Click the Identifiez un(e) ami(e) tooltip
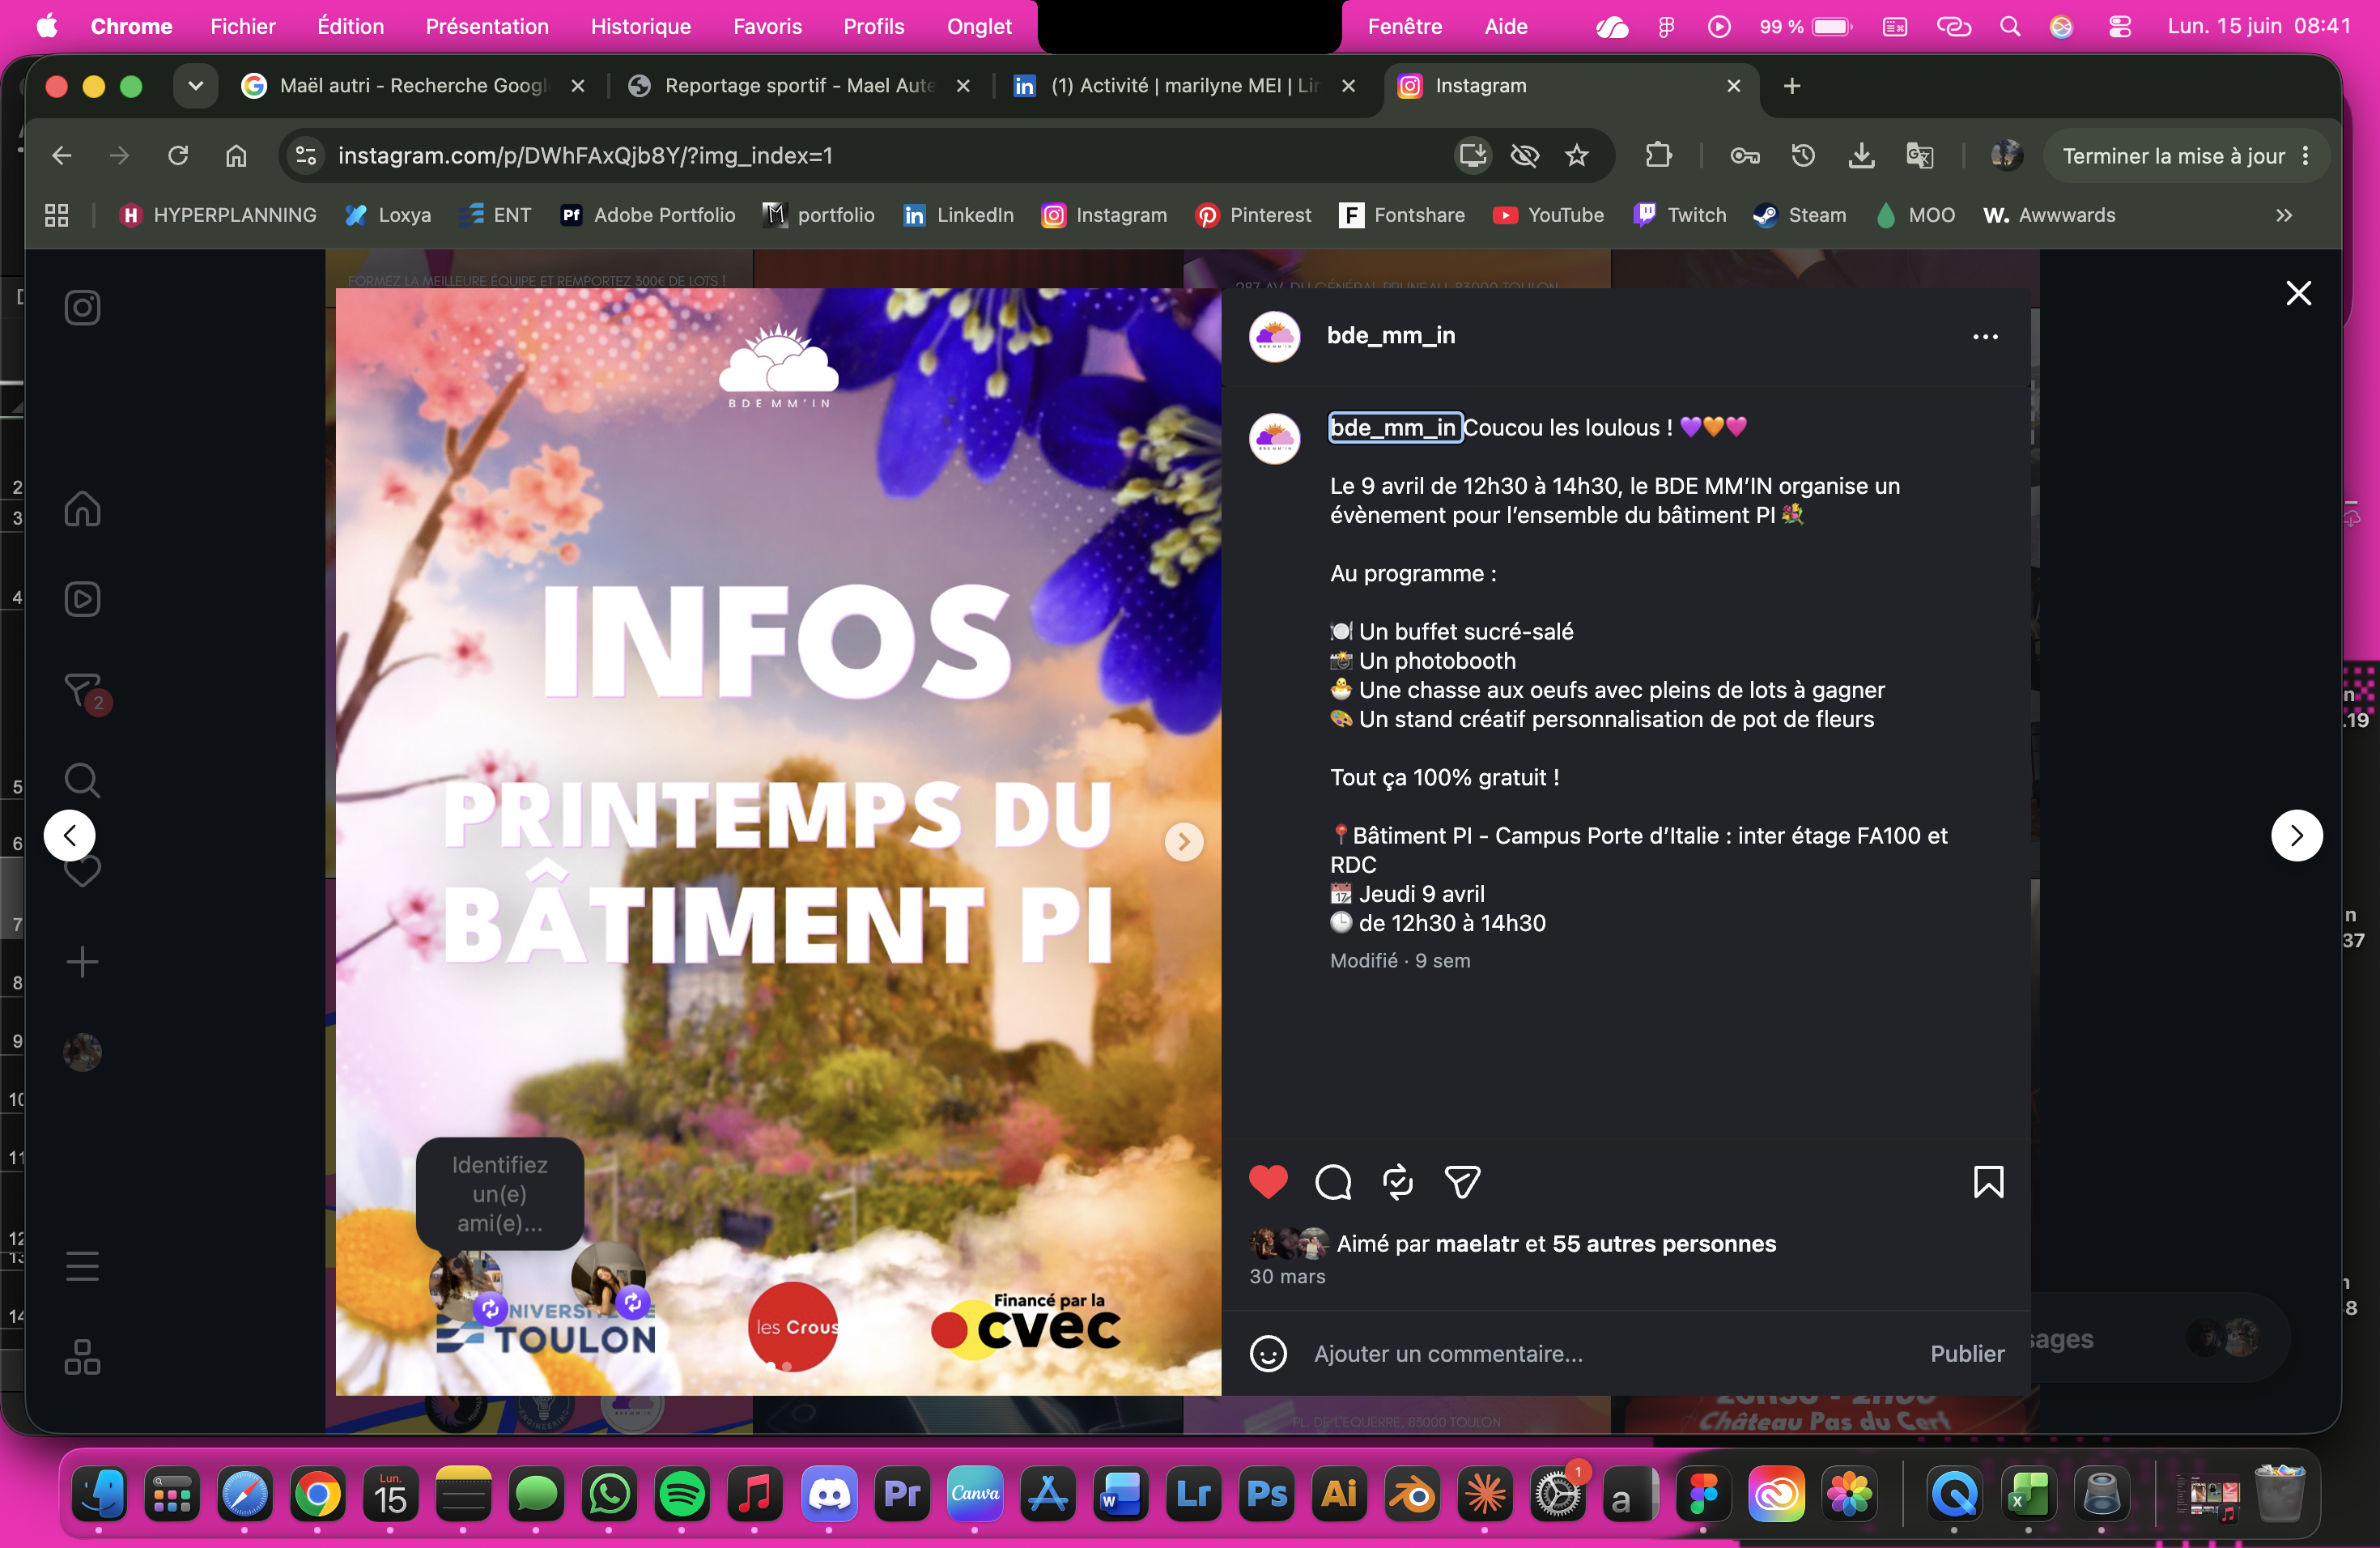This screenshot has width=2380, height=1548. [499, 1193]
